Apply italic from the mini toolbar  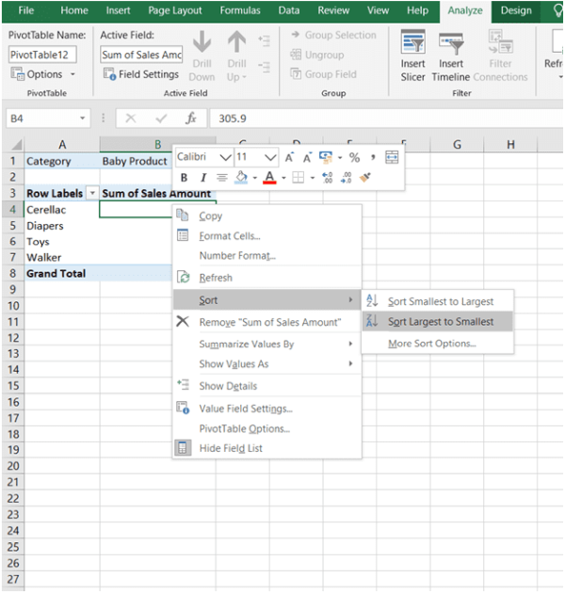click(x=202, y=178)
